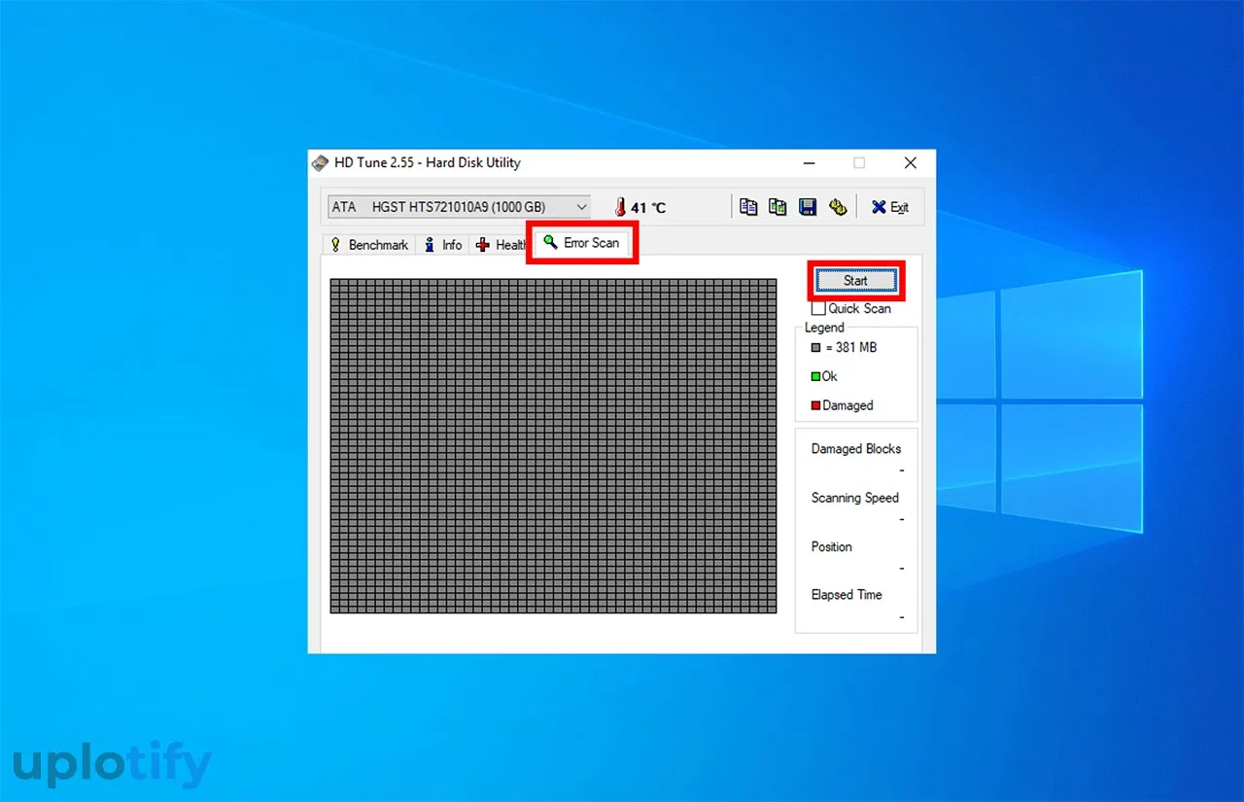Click the save screenshot floppy disk icon
1244x802 pixels.
(x=807, y=207)
